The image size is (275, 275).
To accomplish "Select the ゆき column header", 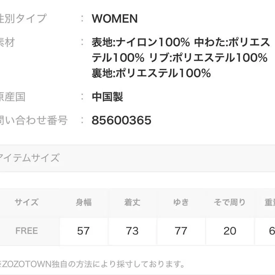I will tap(181, 202).
